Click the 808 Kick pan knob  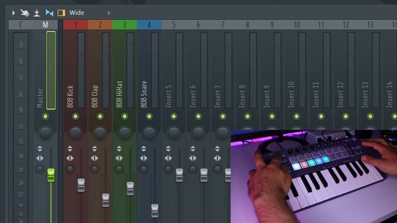(76, 133)
